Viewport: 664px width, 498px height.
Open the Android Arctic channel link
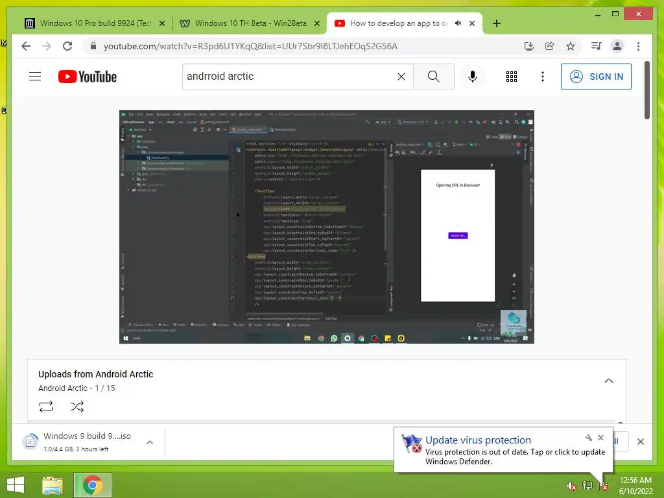pyautogui.click(x=63, y=388)
